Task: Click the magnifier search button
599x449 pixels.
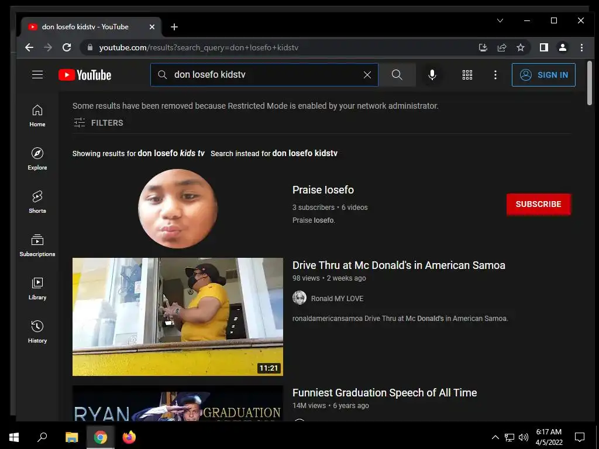Action: tap(397, 75)
